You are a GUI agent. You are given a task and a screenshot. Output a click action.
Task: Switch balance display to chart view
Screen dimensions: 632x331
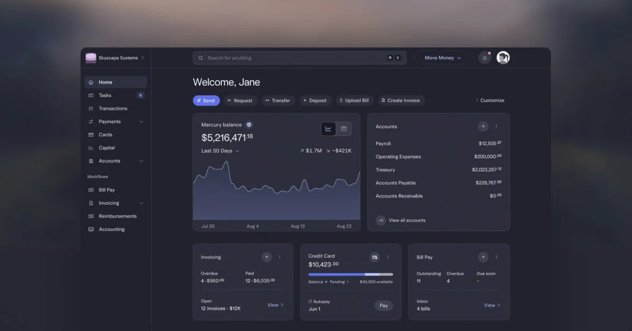[328, 129]
